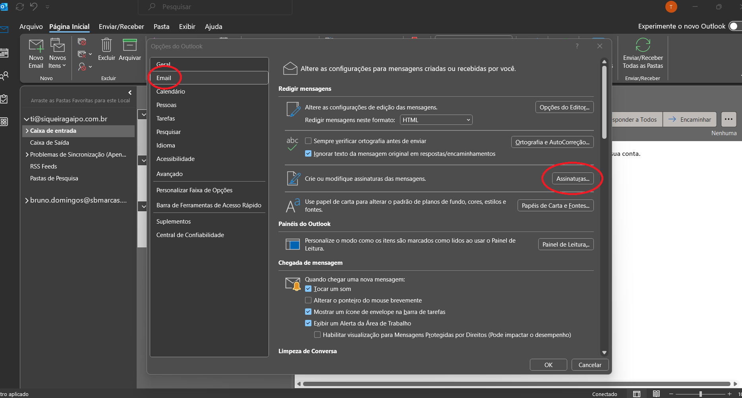The height and width of the screenshot is (398, 742).
Task: Click the Enviar/Receber Todas as Pastas icon
Action: click(x=643, y=45)
